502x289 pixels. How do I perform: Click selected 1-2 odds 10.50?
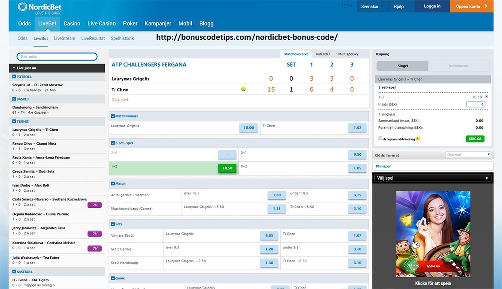click(227, 168)
